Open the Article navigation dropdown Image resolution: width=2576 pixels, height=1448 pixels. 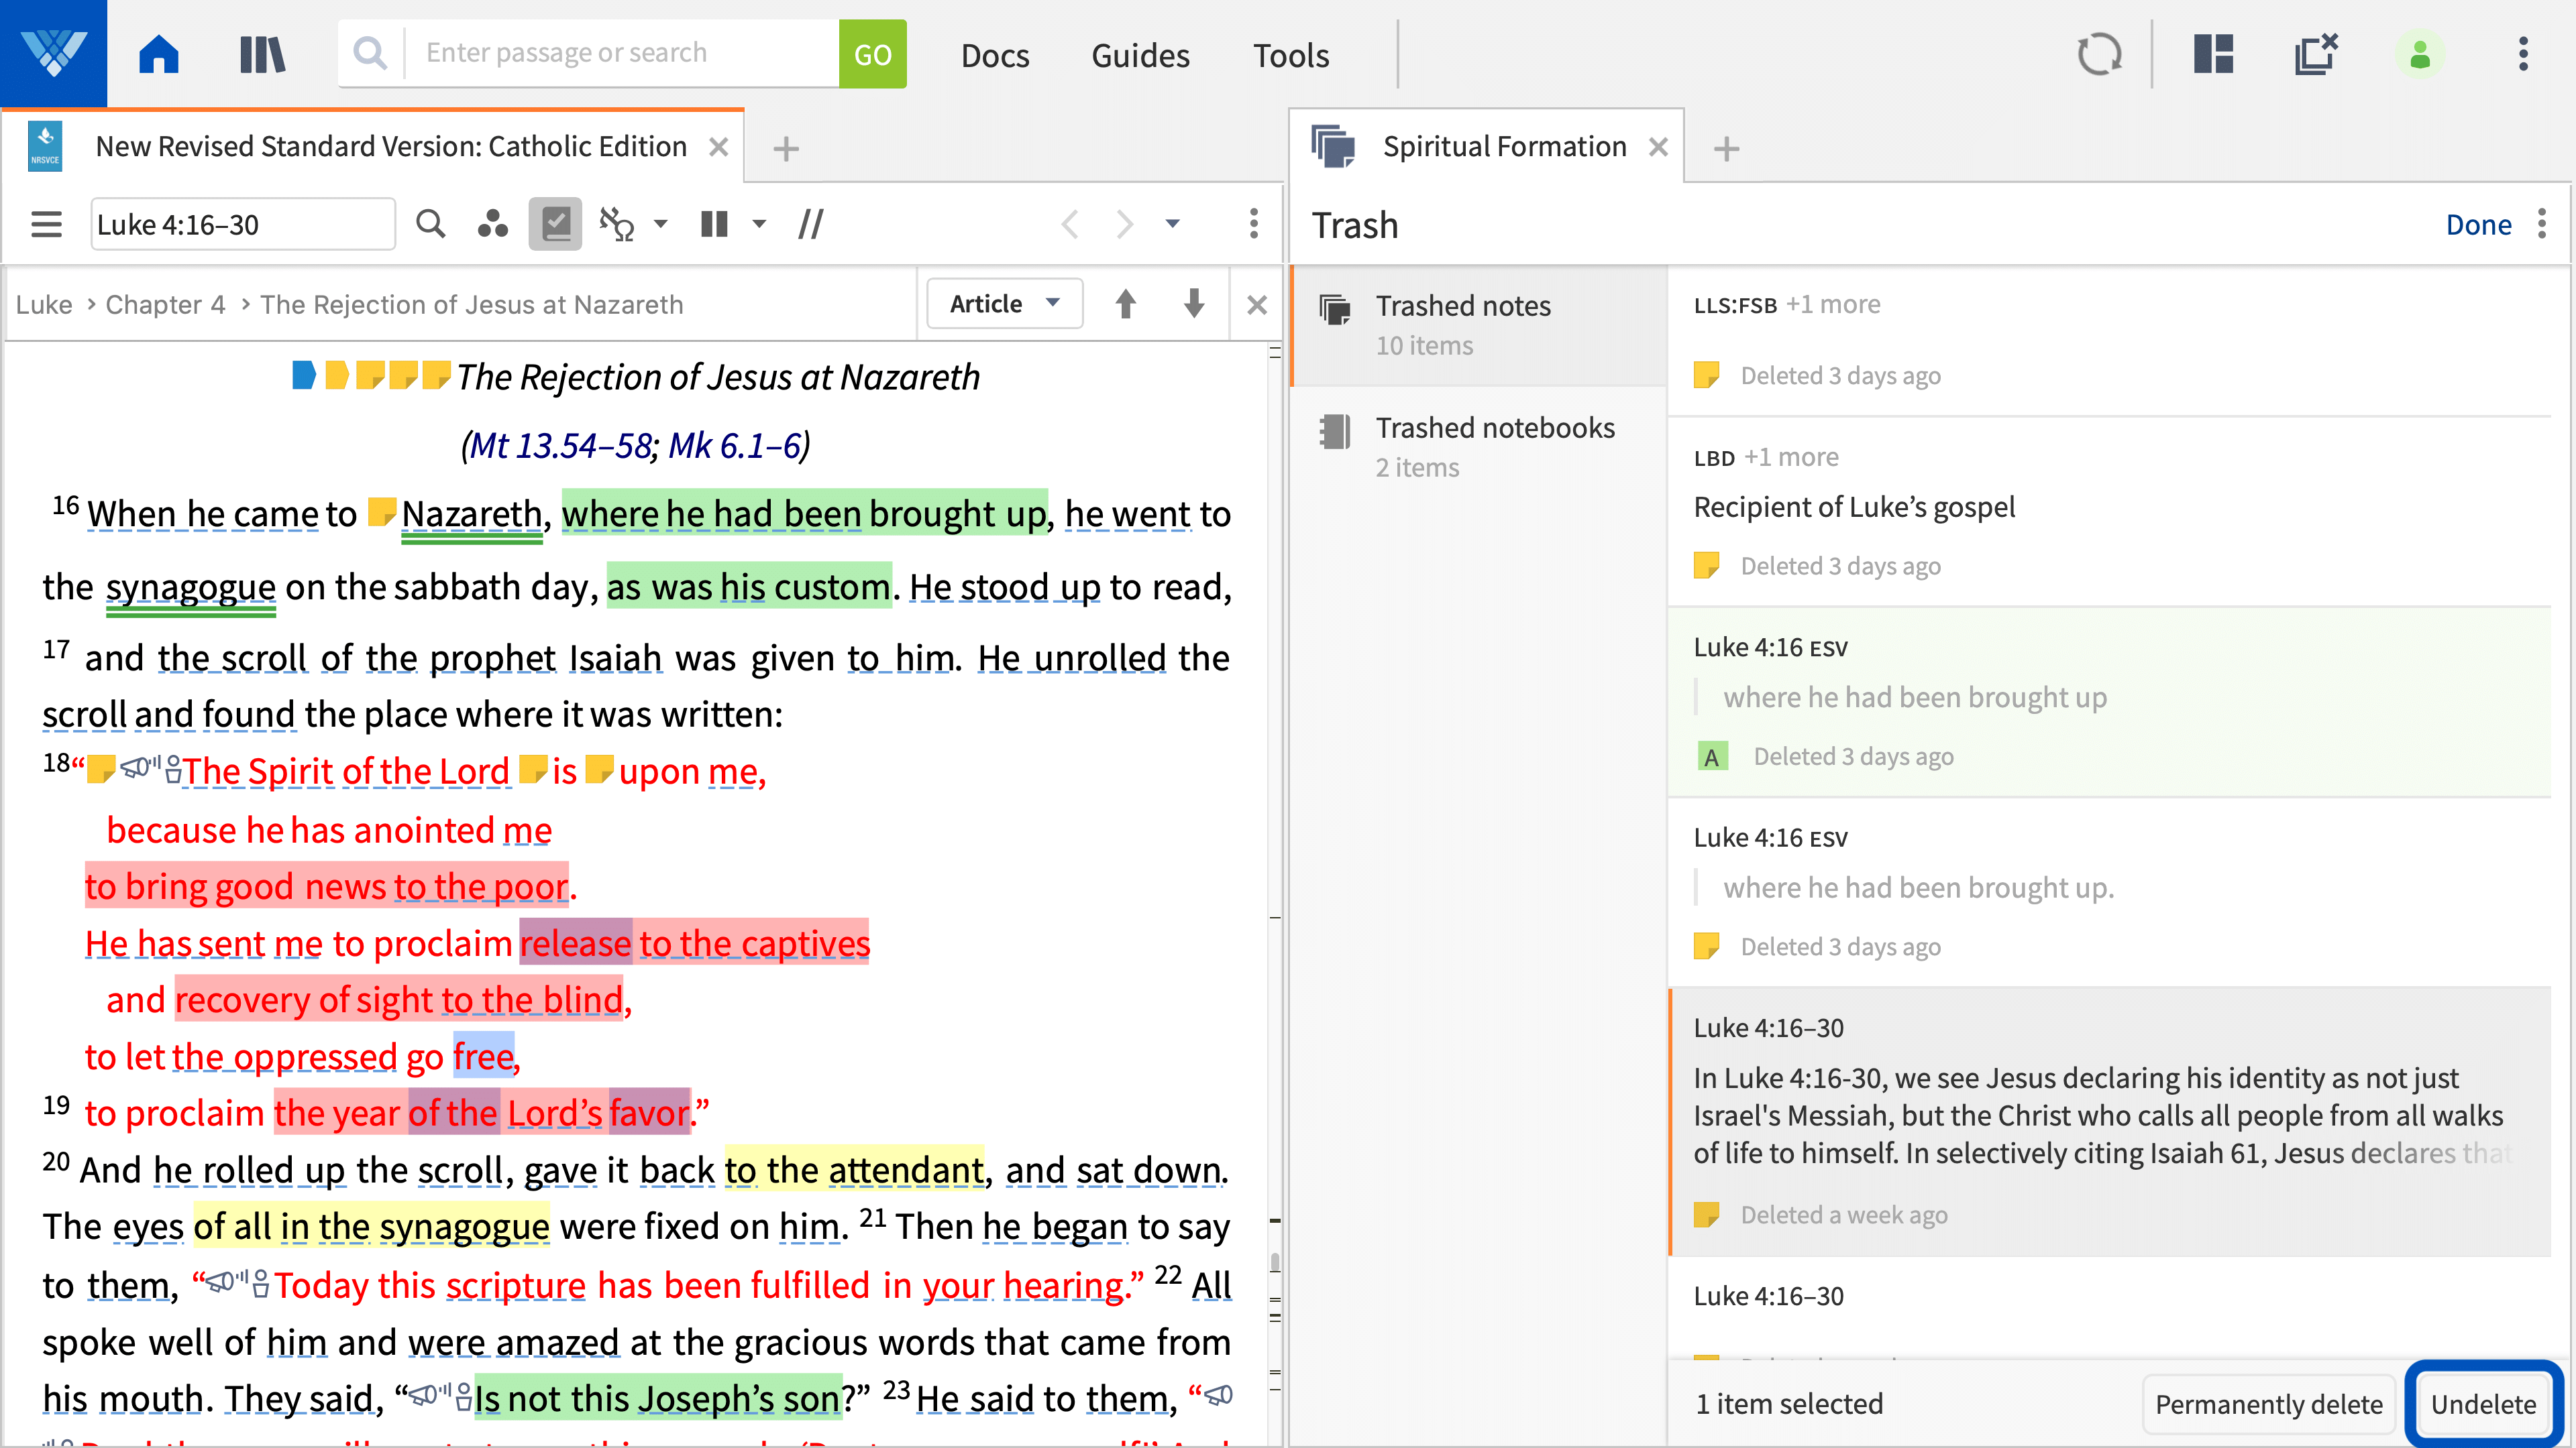[x=1004, y=304]
